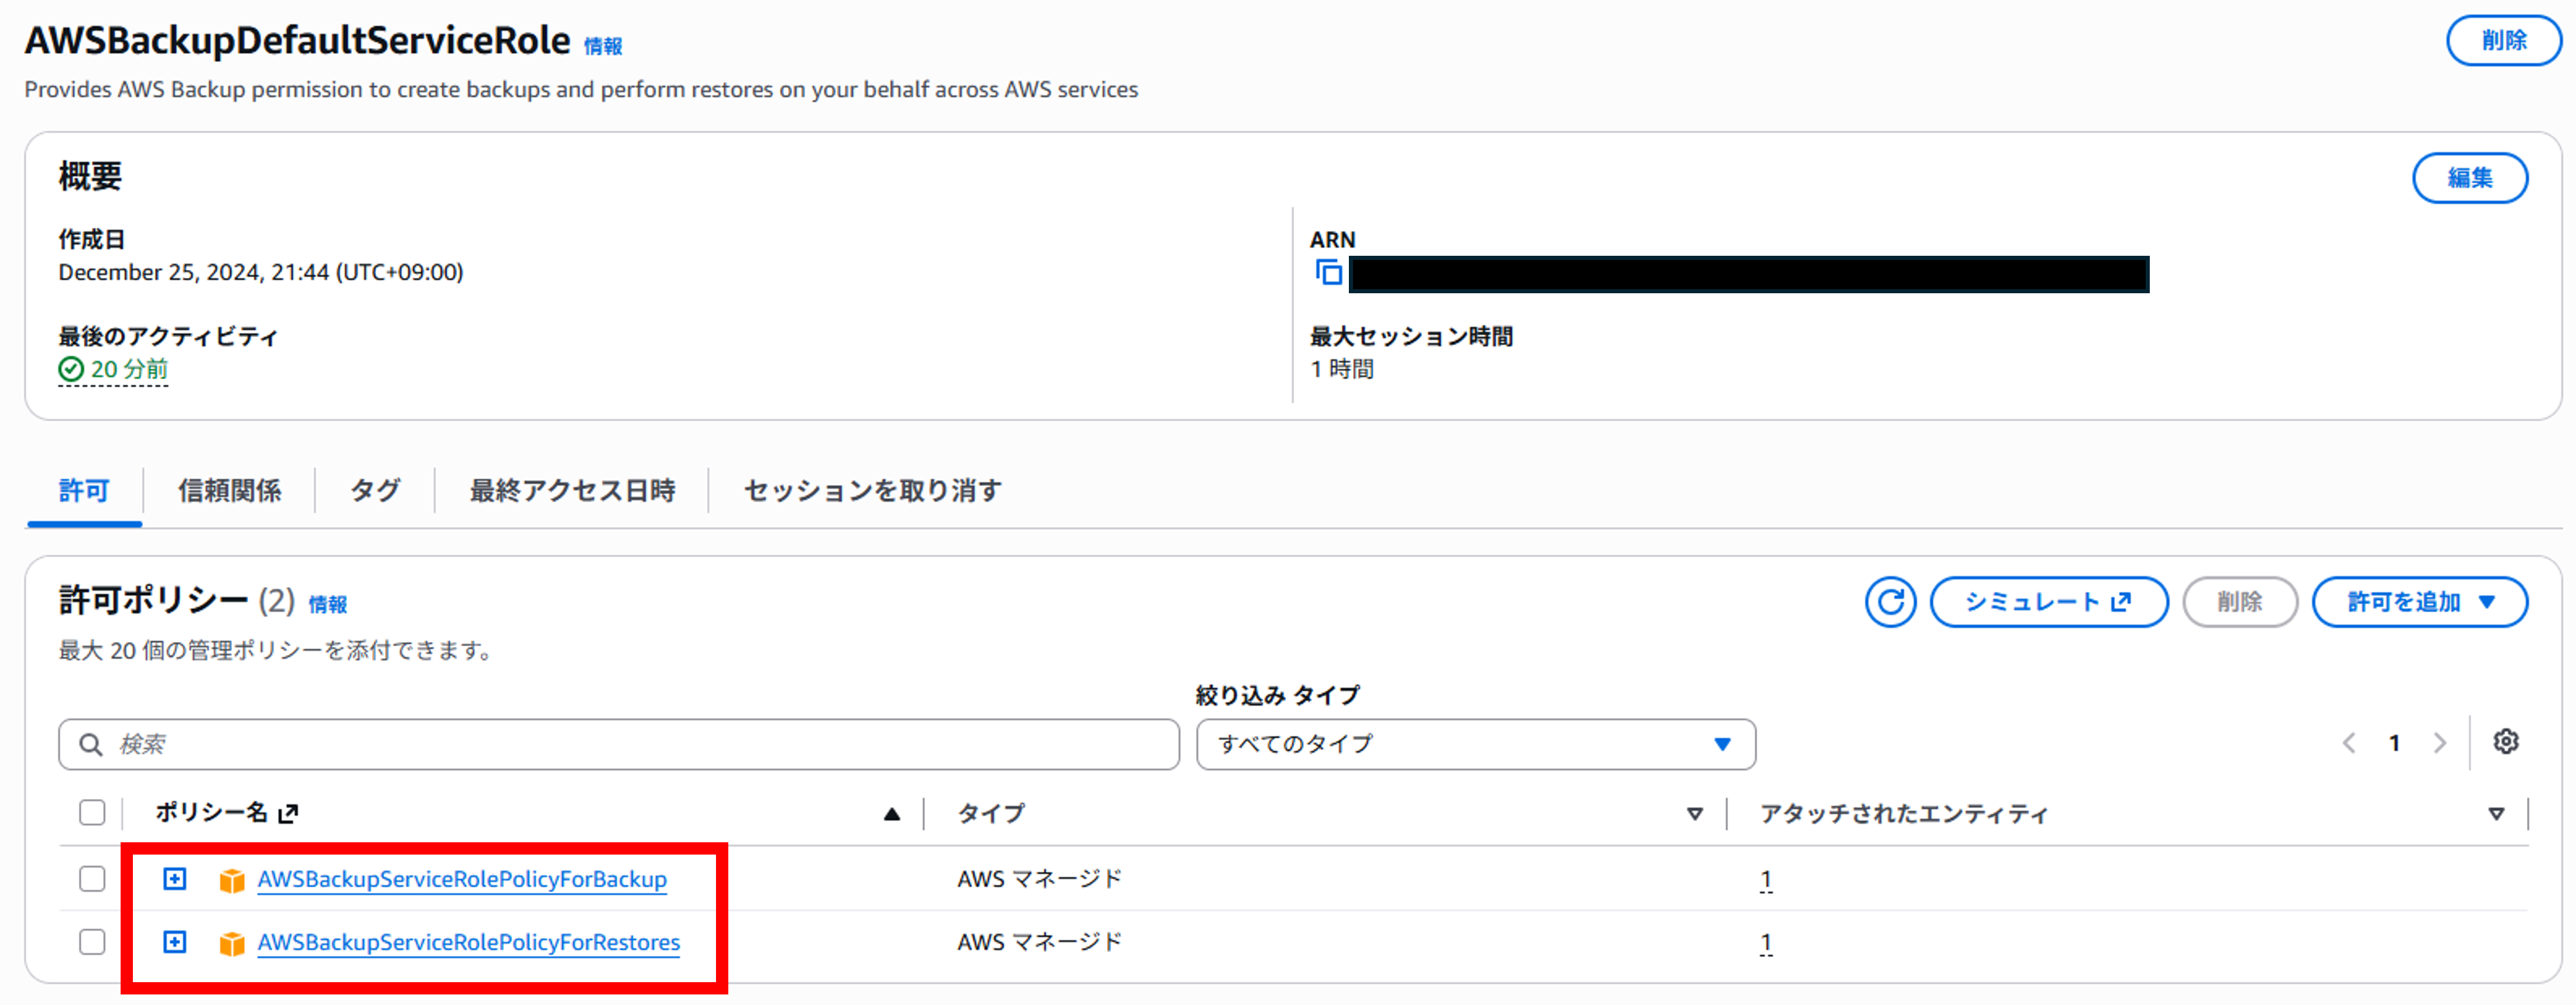Open the AWSBackupServiceRolePolicyForBackup policy link
This screenshot has width=2576, height=1005.
click(462, 879)
